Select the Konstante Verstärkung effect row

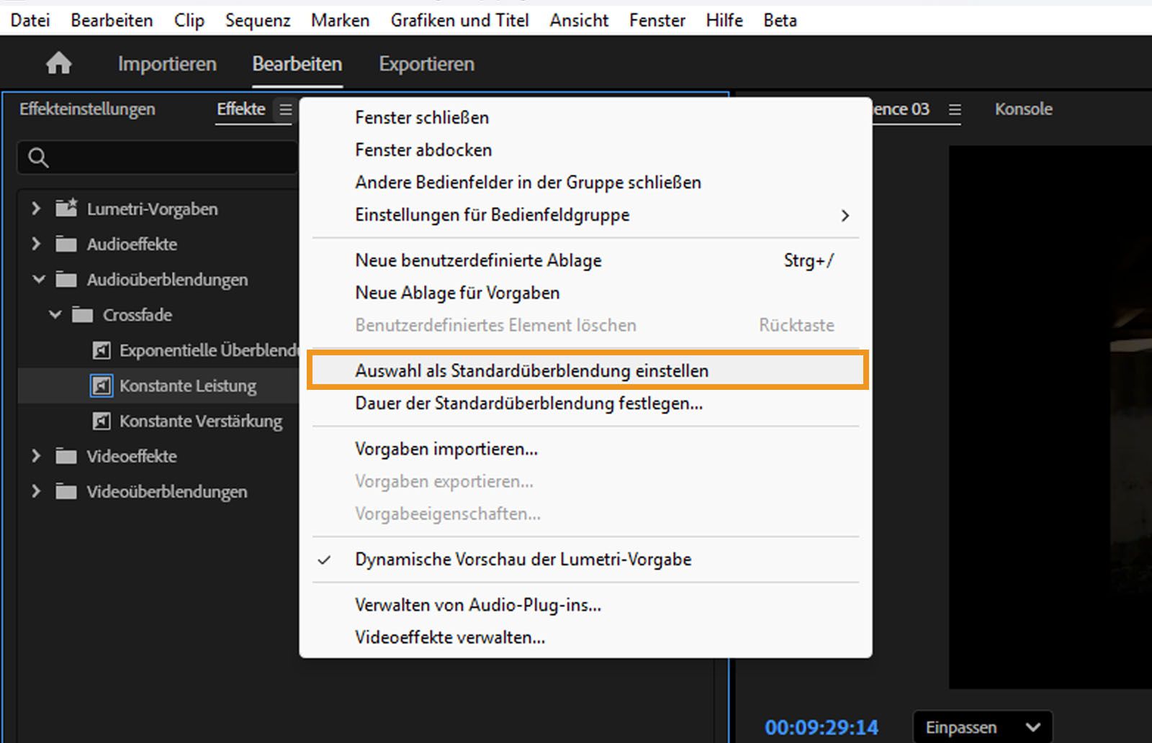(x=158, y=421)
